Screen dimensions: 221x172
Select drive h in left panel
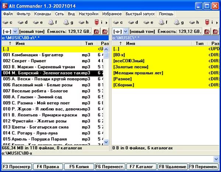point(84,22)
